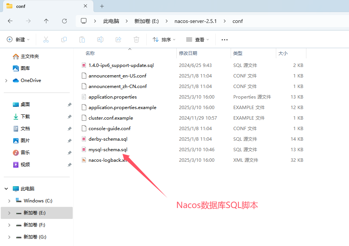The height and width of the screenshot is (246, 349).
Task: Open the 查看 (View) dropdown
Action: [197, 39]
